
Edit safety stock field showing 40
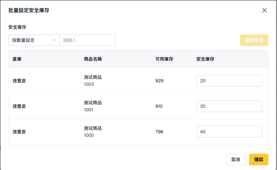click(x=229, y=132)
